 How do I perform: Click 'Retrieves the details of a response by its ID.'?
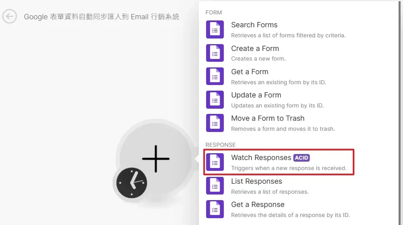point(290,215)
